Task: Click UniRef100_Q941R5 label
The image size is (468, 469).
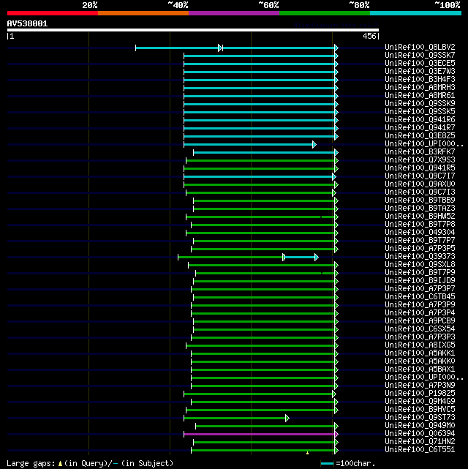Action: tap(420, 168)
